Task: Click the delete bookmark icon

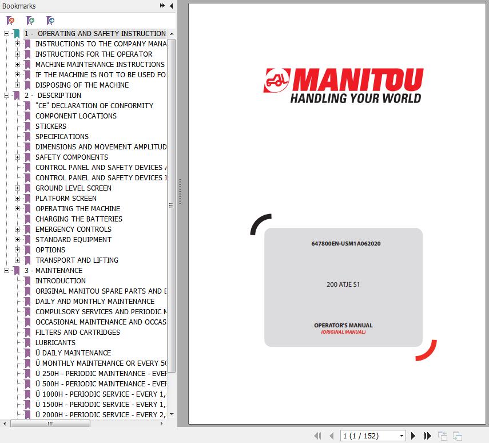Action: [10, 21]
